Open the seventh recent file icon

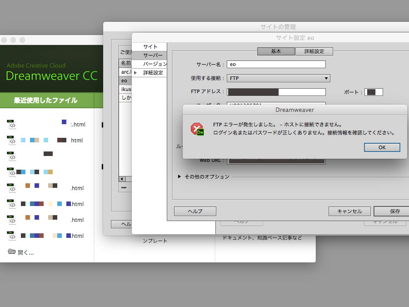11,220
